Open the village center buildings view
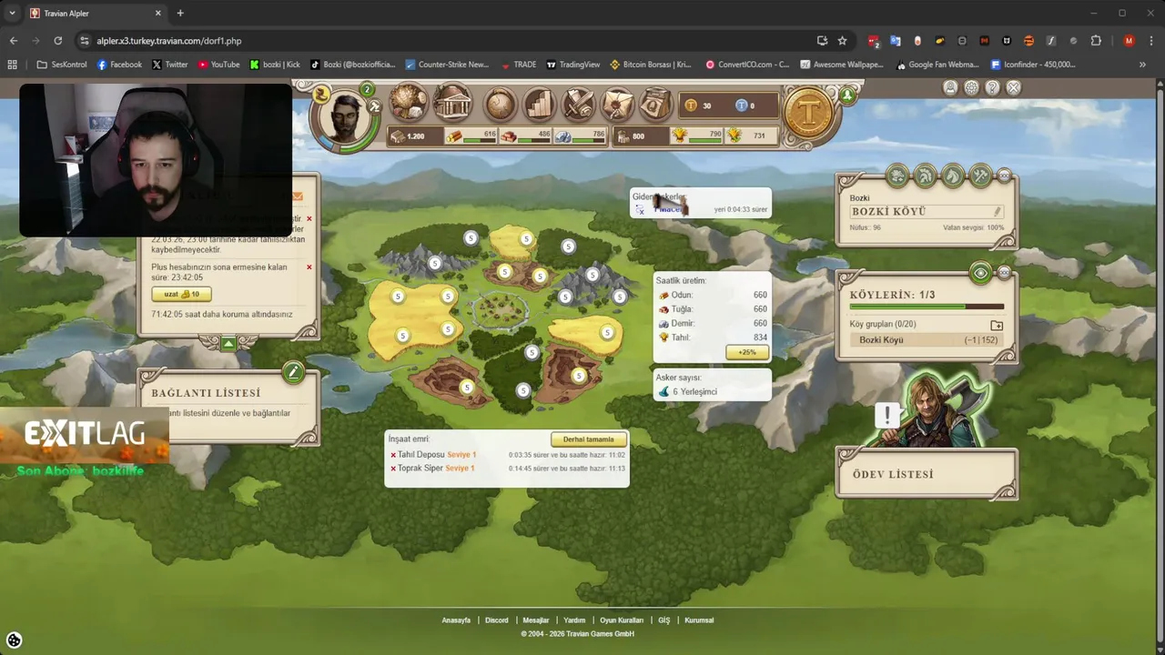 pos(452,103)
